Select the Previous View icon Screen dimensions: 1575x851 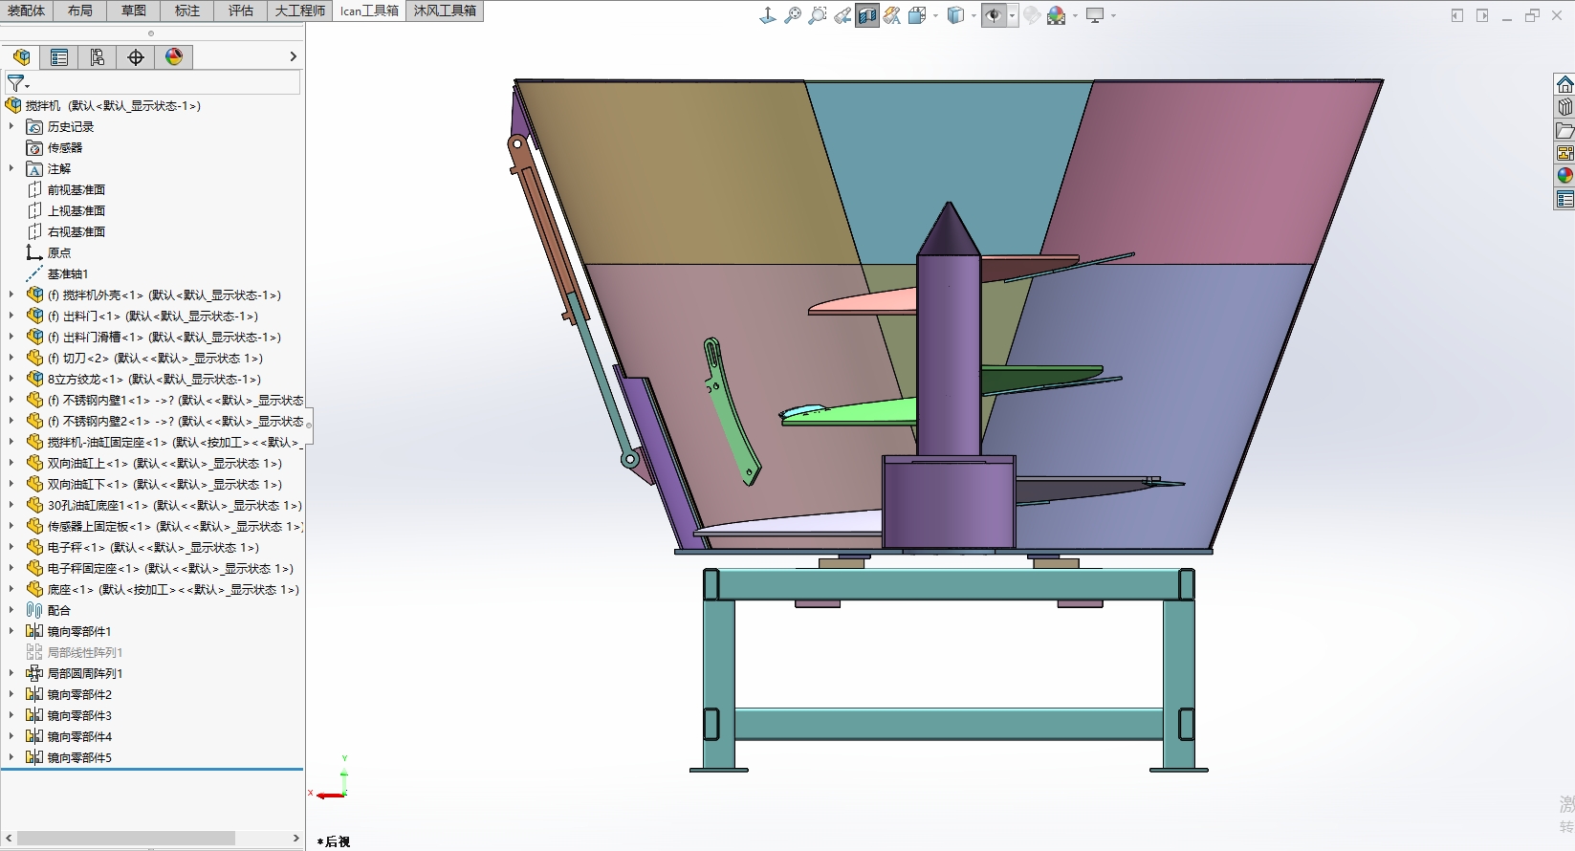842,15
